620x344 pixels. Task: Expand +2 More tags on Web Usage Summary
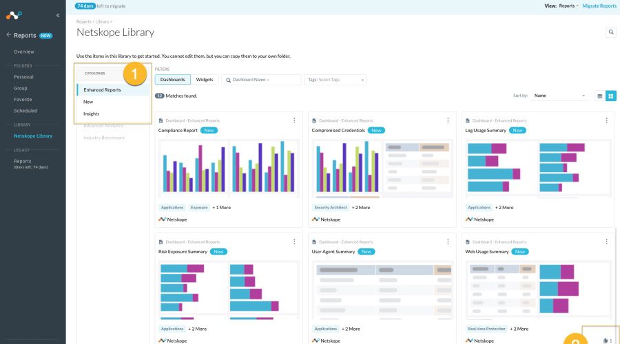click(519, 329)
